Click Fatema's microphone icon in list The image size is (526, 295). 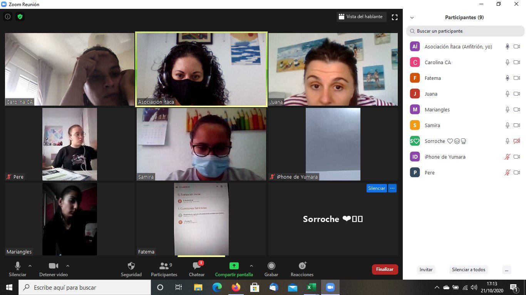tap(508, 78)
